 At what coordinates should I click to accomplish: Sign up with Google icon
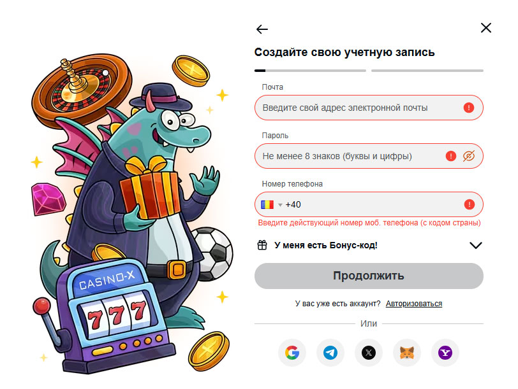[292, 352]
